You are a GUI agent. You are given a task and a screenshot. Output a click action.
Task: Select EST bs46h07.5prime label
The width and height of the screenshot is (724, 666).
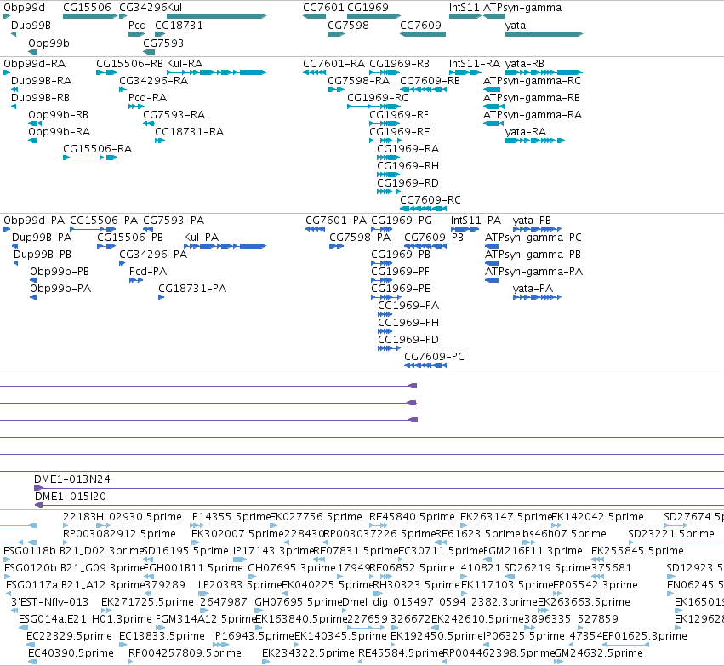[564, 534]
